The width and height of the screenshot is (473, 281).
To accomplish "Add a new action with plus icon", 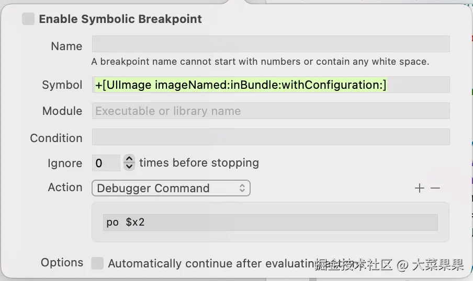I will click(x=419, y=188).
